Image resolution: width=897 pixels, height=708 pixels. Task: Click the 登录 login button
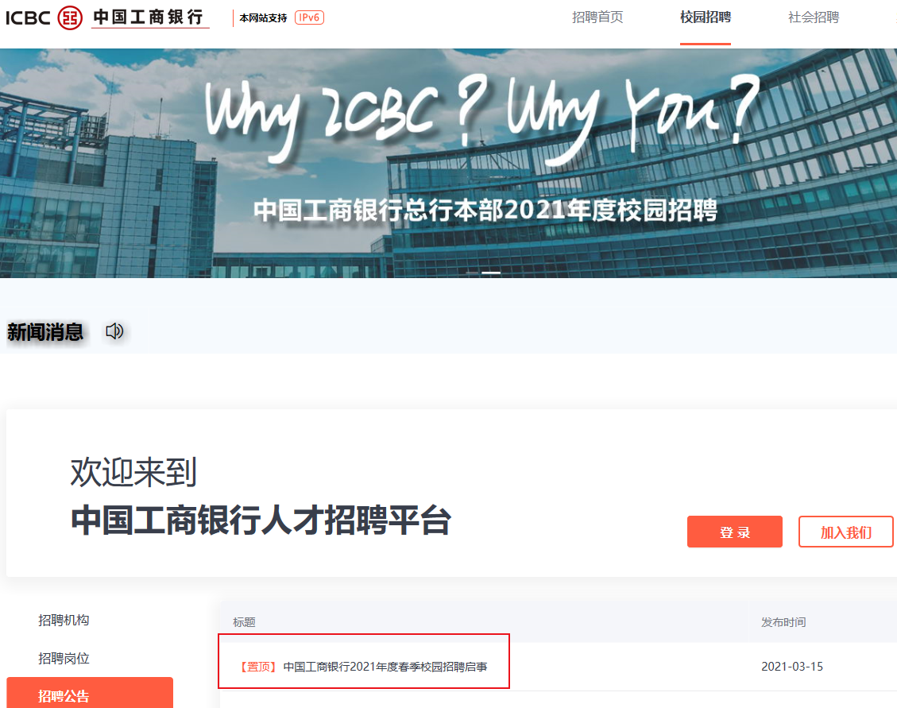pos(735,532)
